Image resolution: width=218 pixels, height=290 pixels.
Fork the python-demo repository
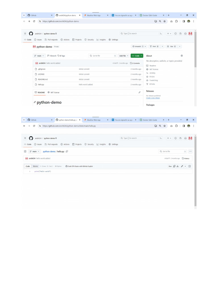click(154, 46)
